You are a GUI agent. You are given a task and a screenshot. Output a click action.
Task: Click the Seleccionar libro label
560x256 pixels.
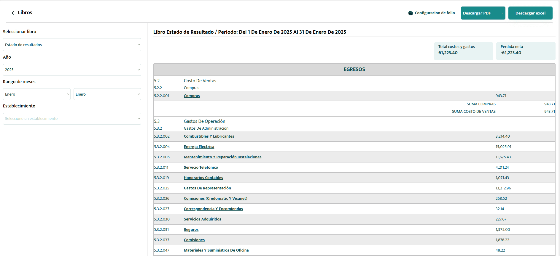pos(20,32)
